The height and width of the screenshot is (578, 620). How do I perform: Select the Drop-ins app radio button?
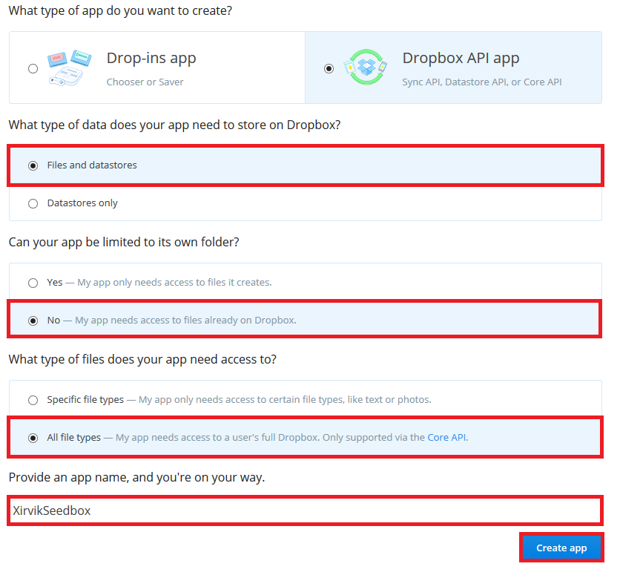(x=33, y=68)
